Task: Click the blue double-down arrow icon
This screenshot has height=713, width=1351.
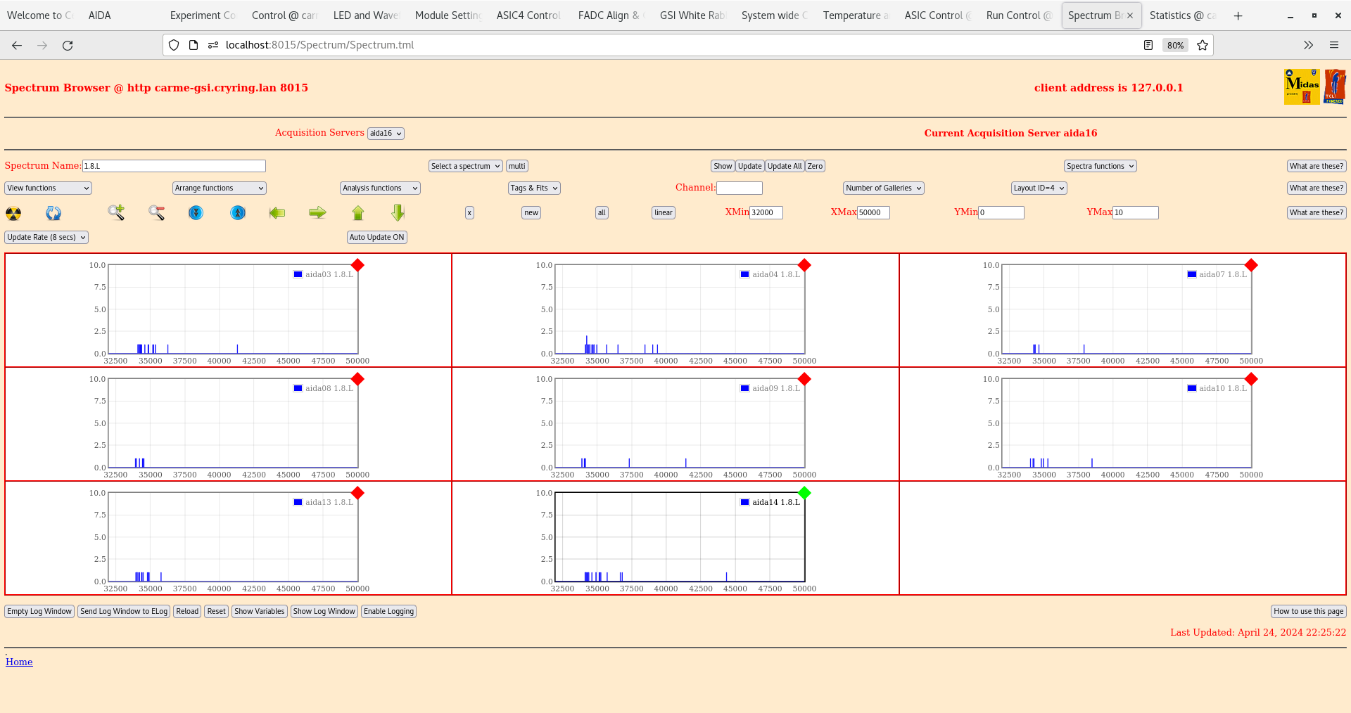Action: pos(196,212)
